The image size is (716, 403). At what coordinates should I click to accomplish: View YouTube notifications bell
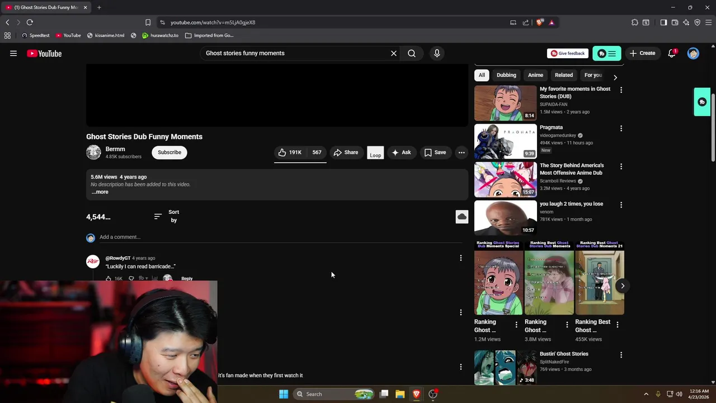[x=672, y=53]
